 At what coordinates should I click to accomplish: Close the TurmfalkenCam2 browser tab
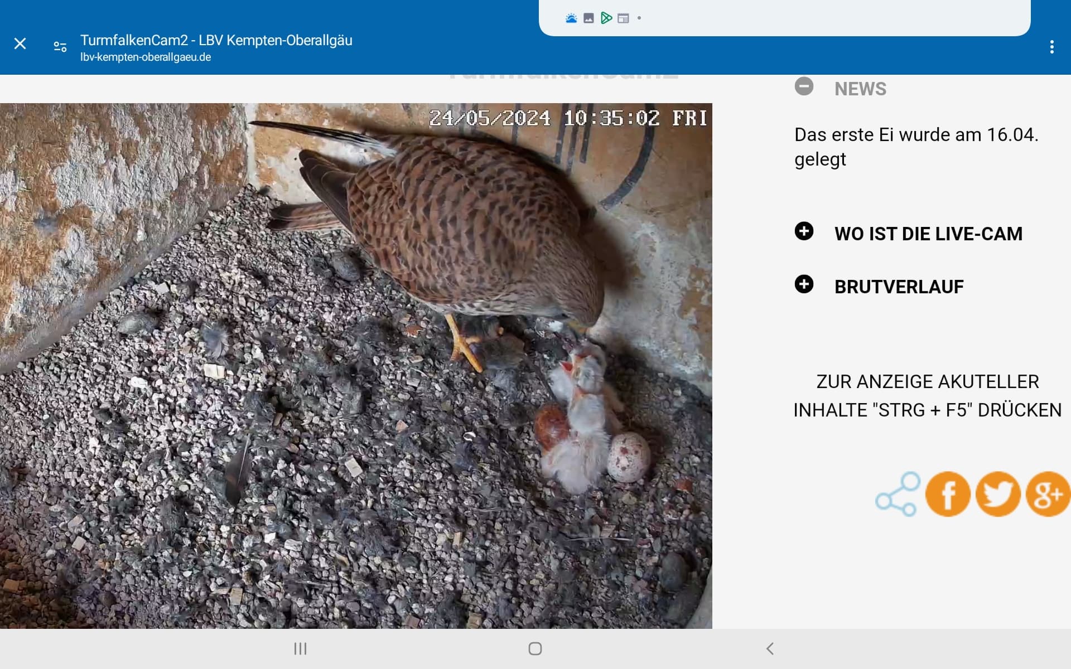point(20,43)
